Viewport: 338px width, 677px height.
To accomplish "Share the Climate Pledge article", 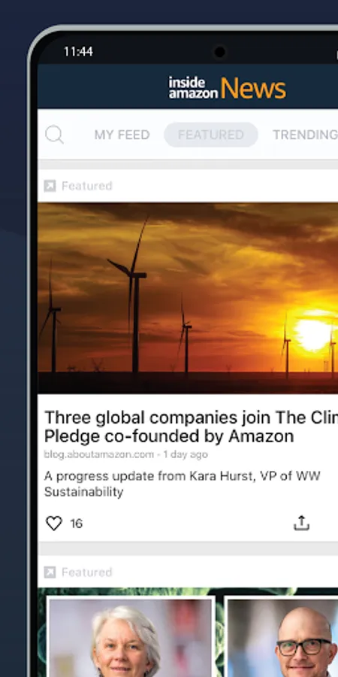I will [301, 523].
